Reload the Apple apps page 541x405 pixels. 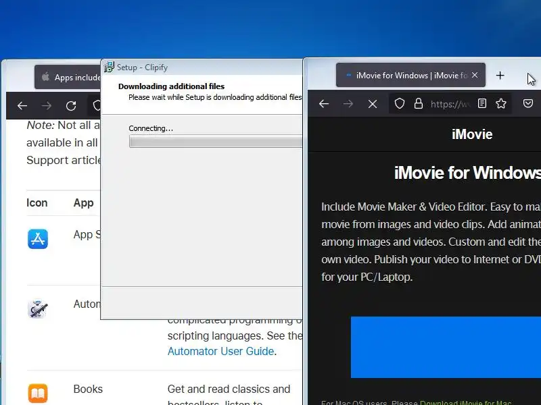pos(71,106)
